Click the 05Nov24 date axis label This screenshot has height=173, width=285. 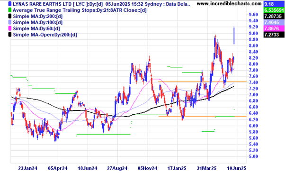147,168
